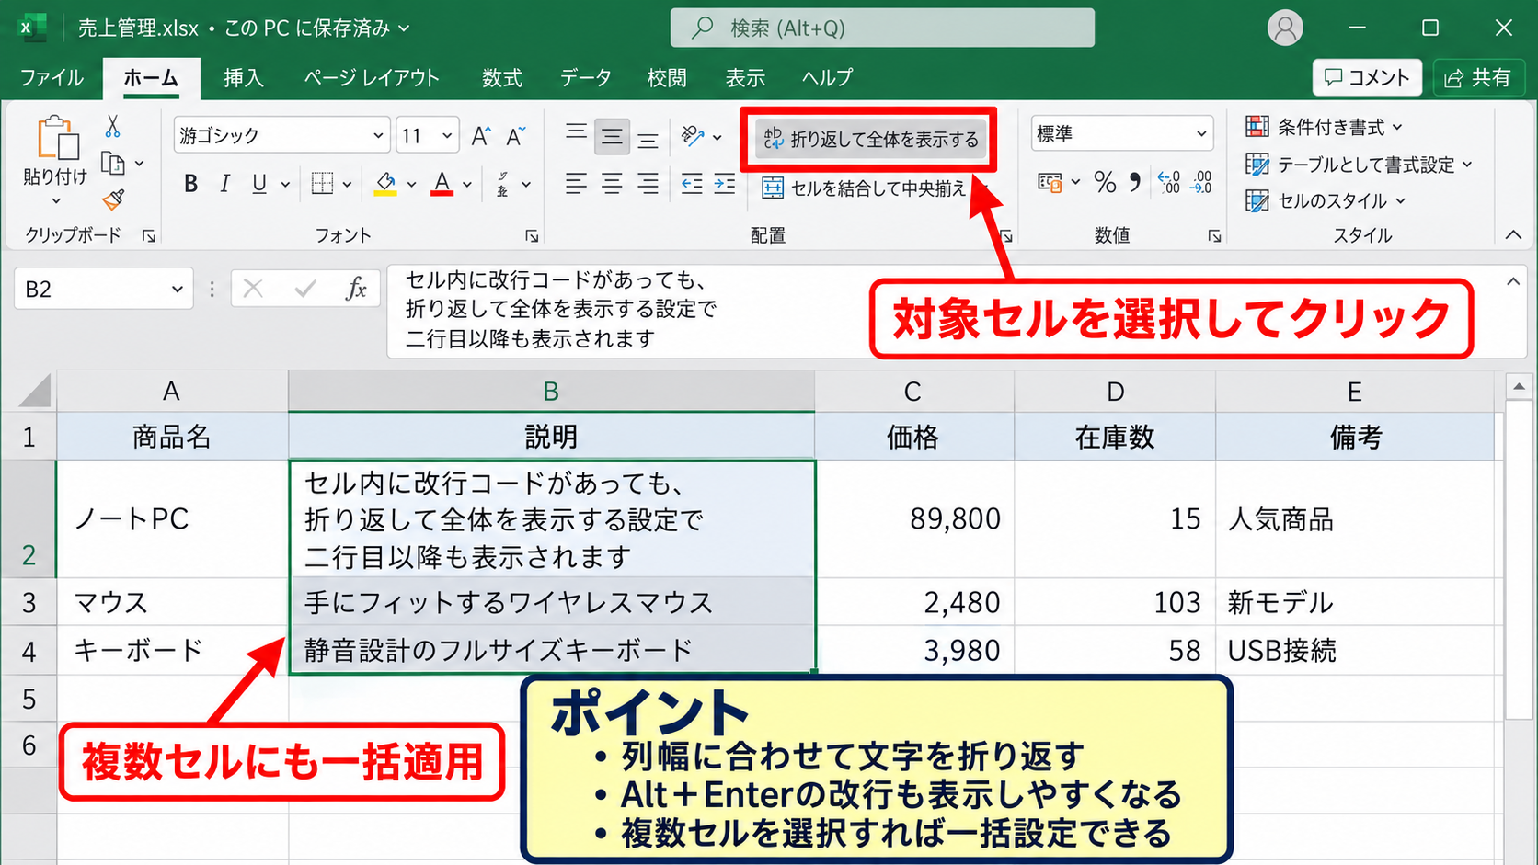This screenshot has width=1538, height=865.
Task: Click the Paste clipboard icon
Action: click(57, 138)
